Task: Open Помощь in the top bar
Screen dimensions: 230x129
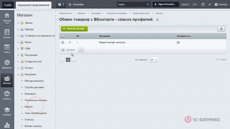Action: [221, 5]
